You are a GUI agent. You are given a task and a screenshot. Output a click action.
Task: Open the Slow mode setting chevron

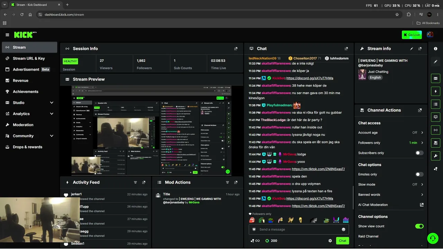tap(422, 184)
